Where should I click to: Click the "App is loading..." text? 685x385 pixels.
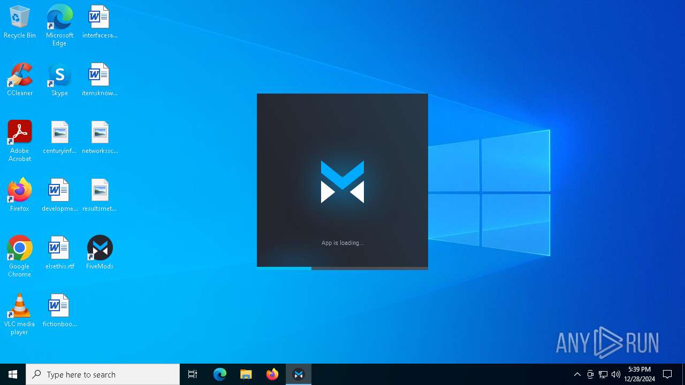[342, 243]
